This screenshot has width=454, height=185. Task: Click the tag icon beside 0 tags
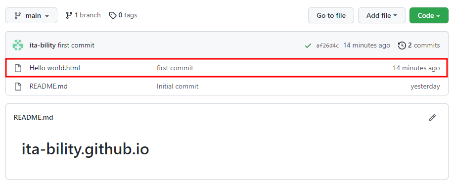click(113, 15)
